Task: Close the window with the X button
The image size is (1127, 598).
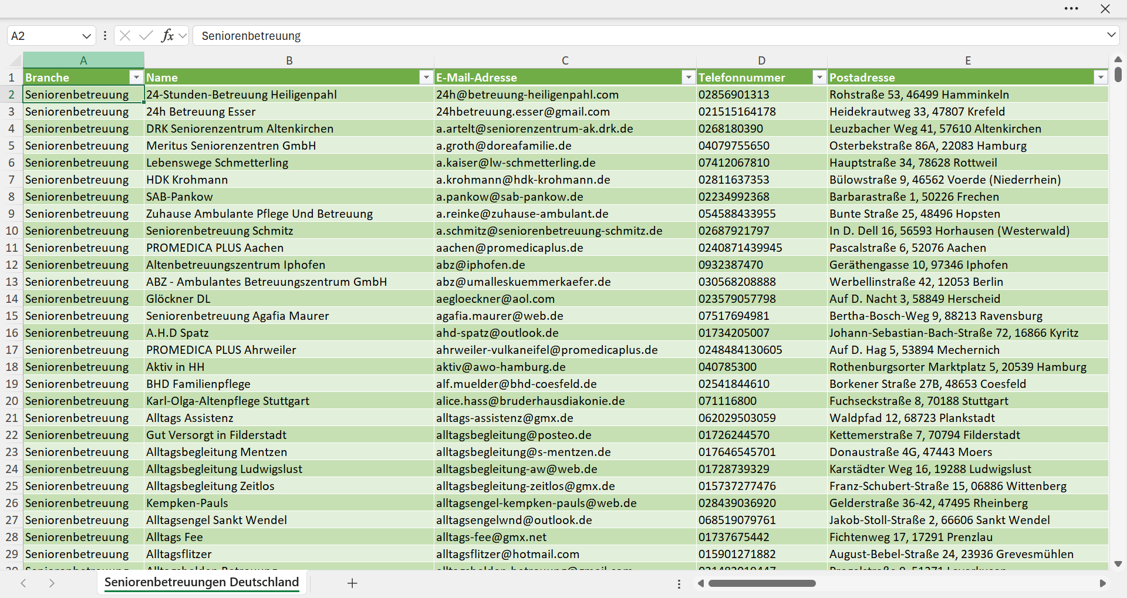Action: pyautogui.click(x=1105, y=9)
